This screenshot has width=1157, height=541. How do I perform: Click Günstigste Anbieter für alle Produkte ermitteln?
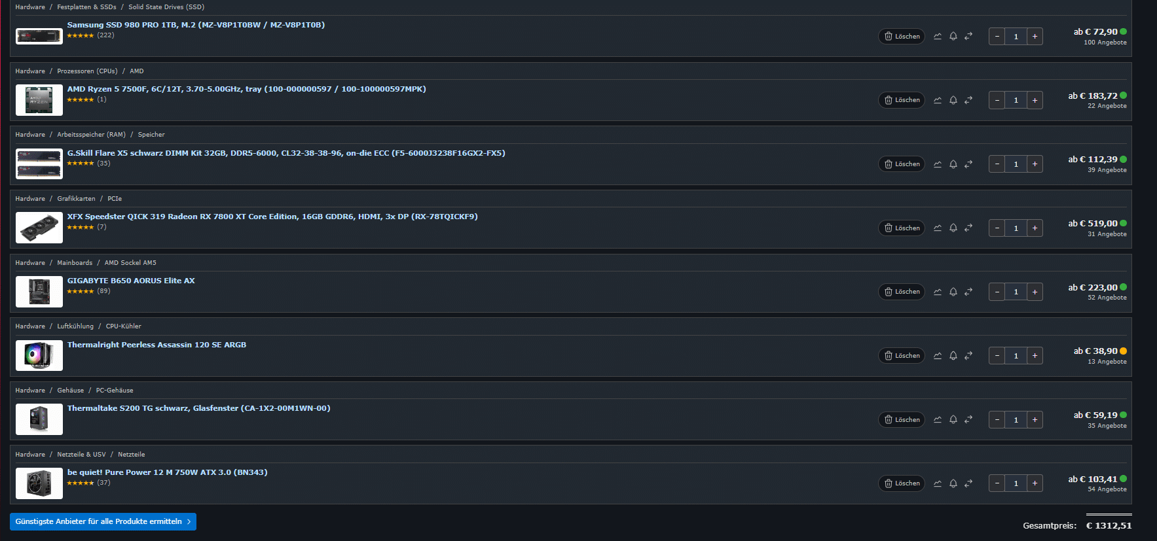[x=103, y=521]
